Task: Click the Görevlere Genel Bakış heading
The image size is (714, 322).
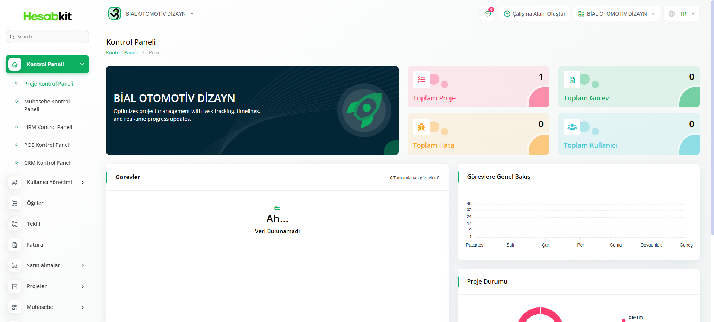Action: [498, 177]
